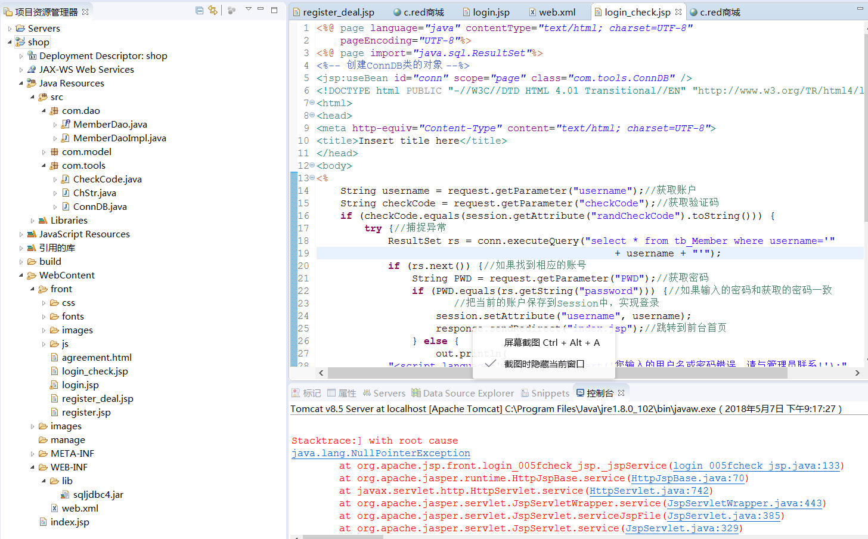Maximize the Project Explorer panel
868x539 pixels.
(x=274, y=10)
